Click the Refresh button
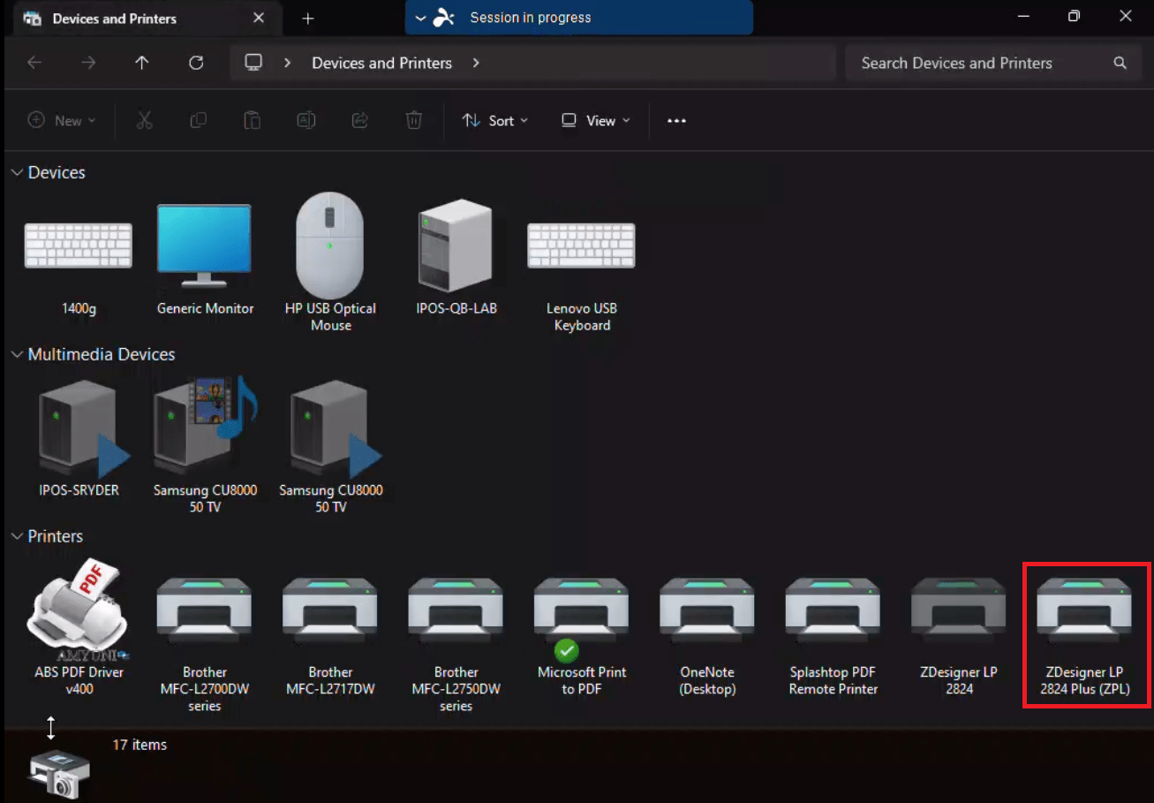This screenshot has height=803, width=1154. click(196, 63)
